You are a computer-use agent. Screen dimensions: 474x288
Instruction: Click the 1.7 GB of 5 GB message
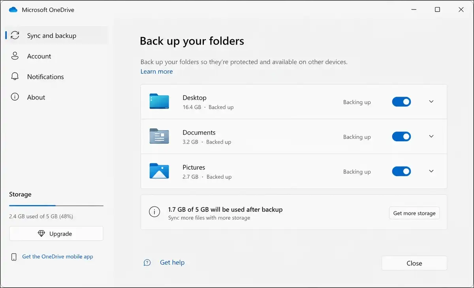coord(225,209)
